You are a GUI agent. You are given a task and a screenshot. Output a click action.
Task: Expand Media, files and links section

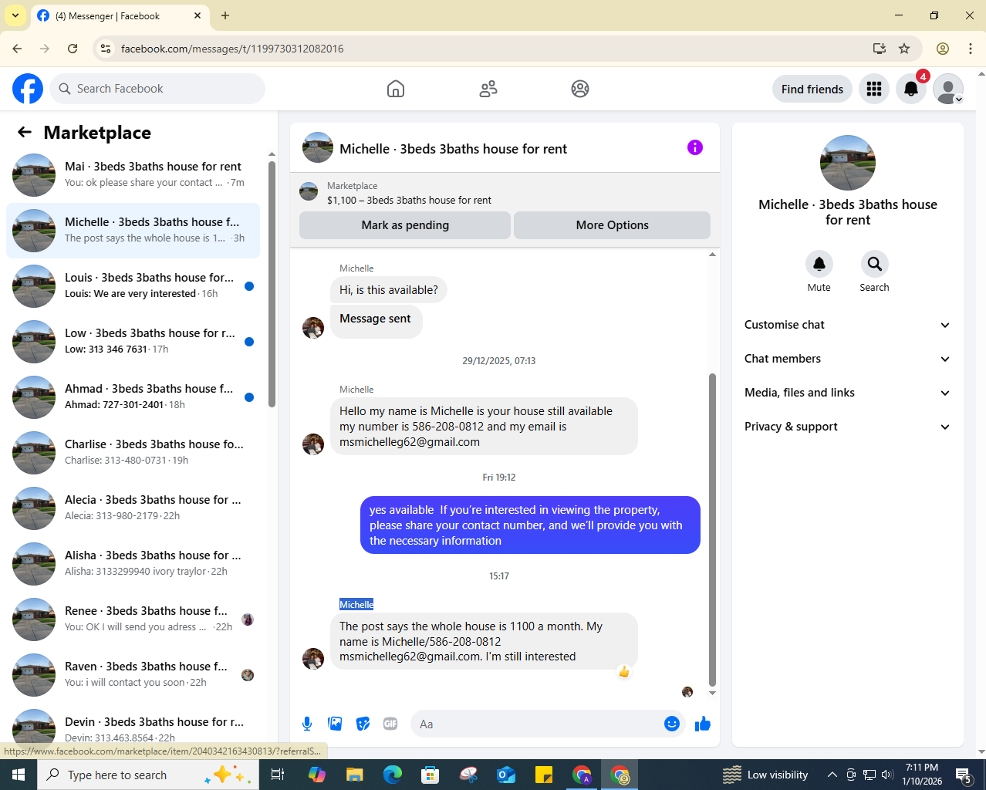tap(848, 393)
